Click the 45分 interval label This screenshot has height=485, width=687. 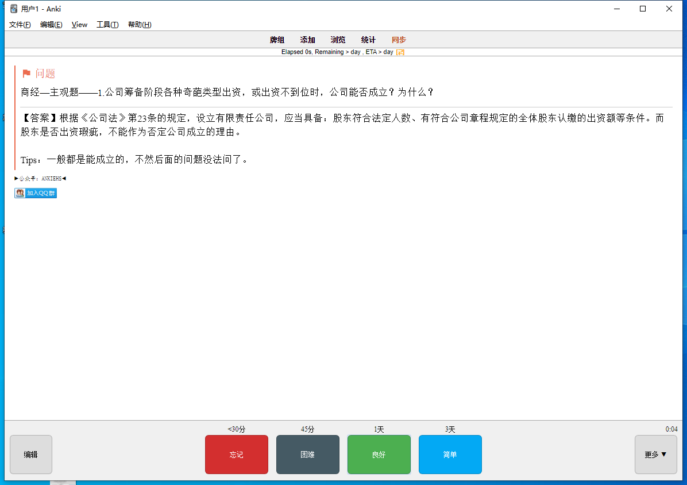tap(307, 429)
